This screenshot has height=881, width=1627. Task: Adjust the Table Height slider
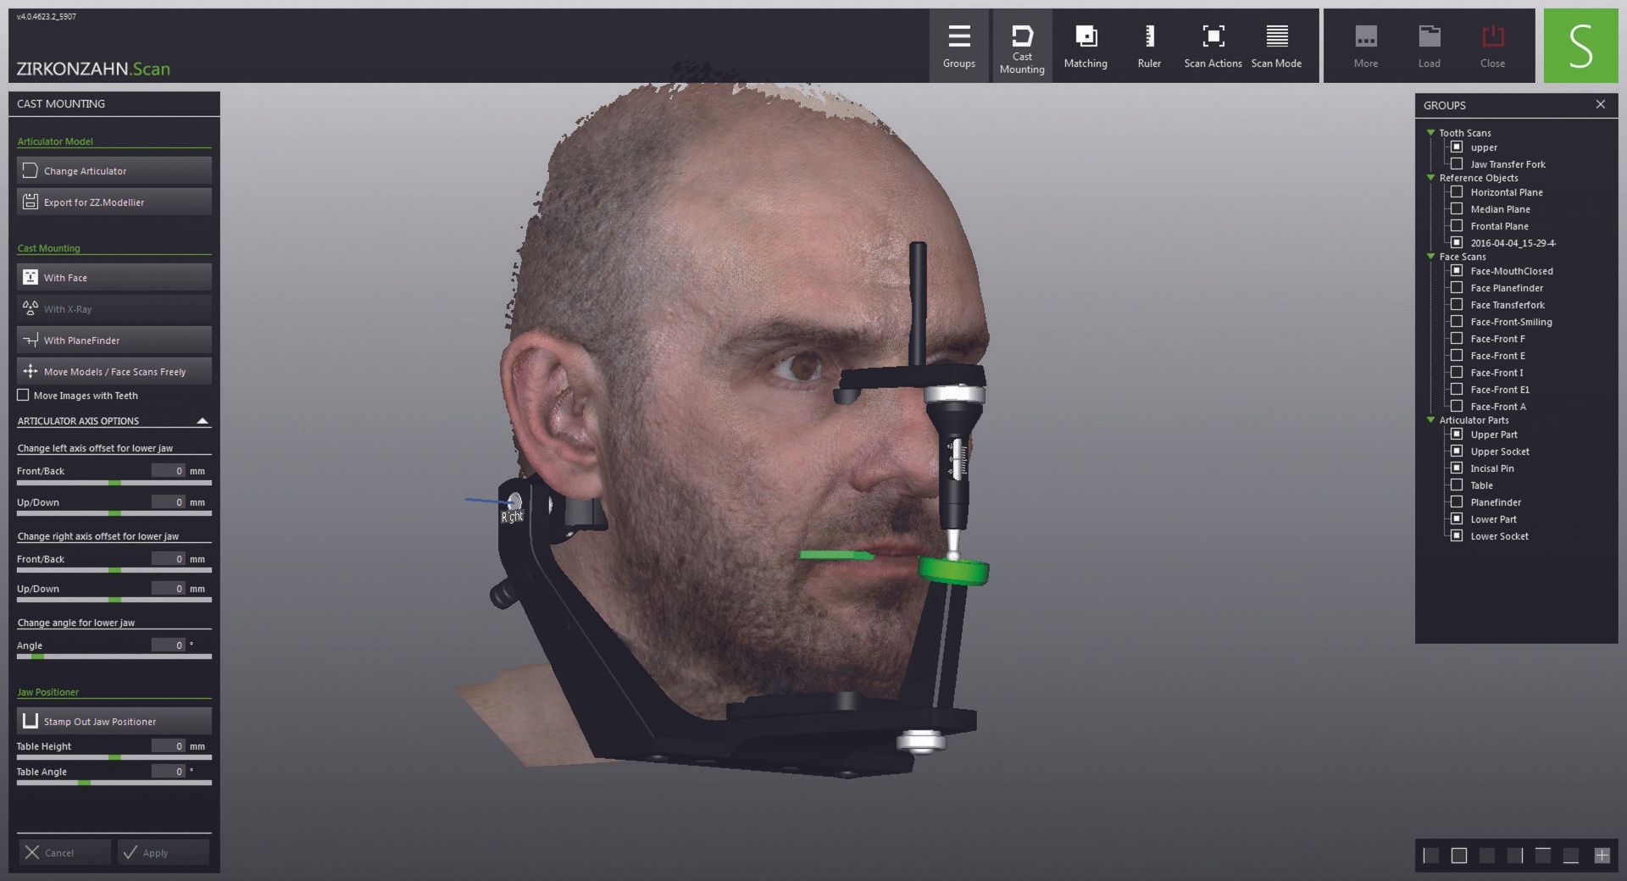point(114,758)
